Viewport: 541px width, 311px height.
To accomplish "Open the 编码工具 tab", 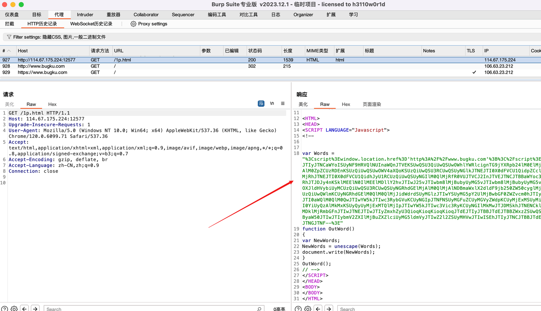I will tap(217, 15).
